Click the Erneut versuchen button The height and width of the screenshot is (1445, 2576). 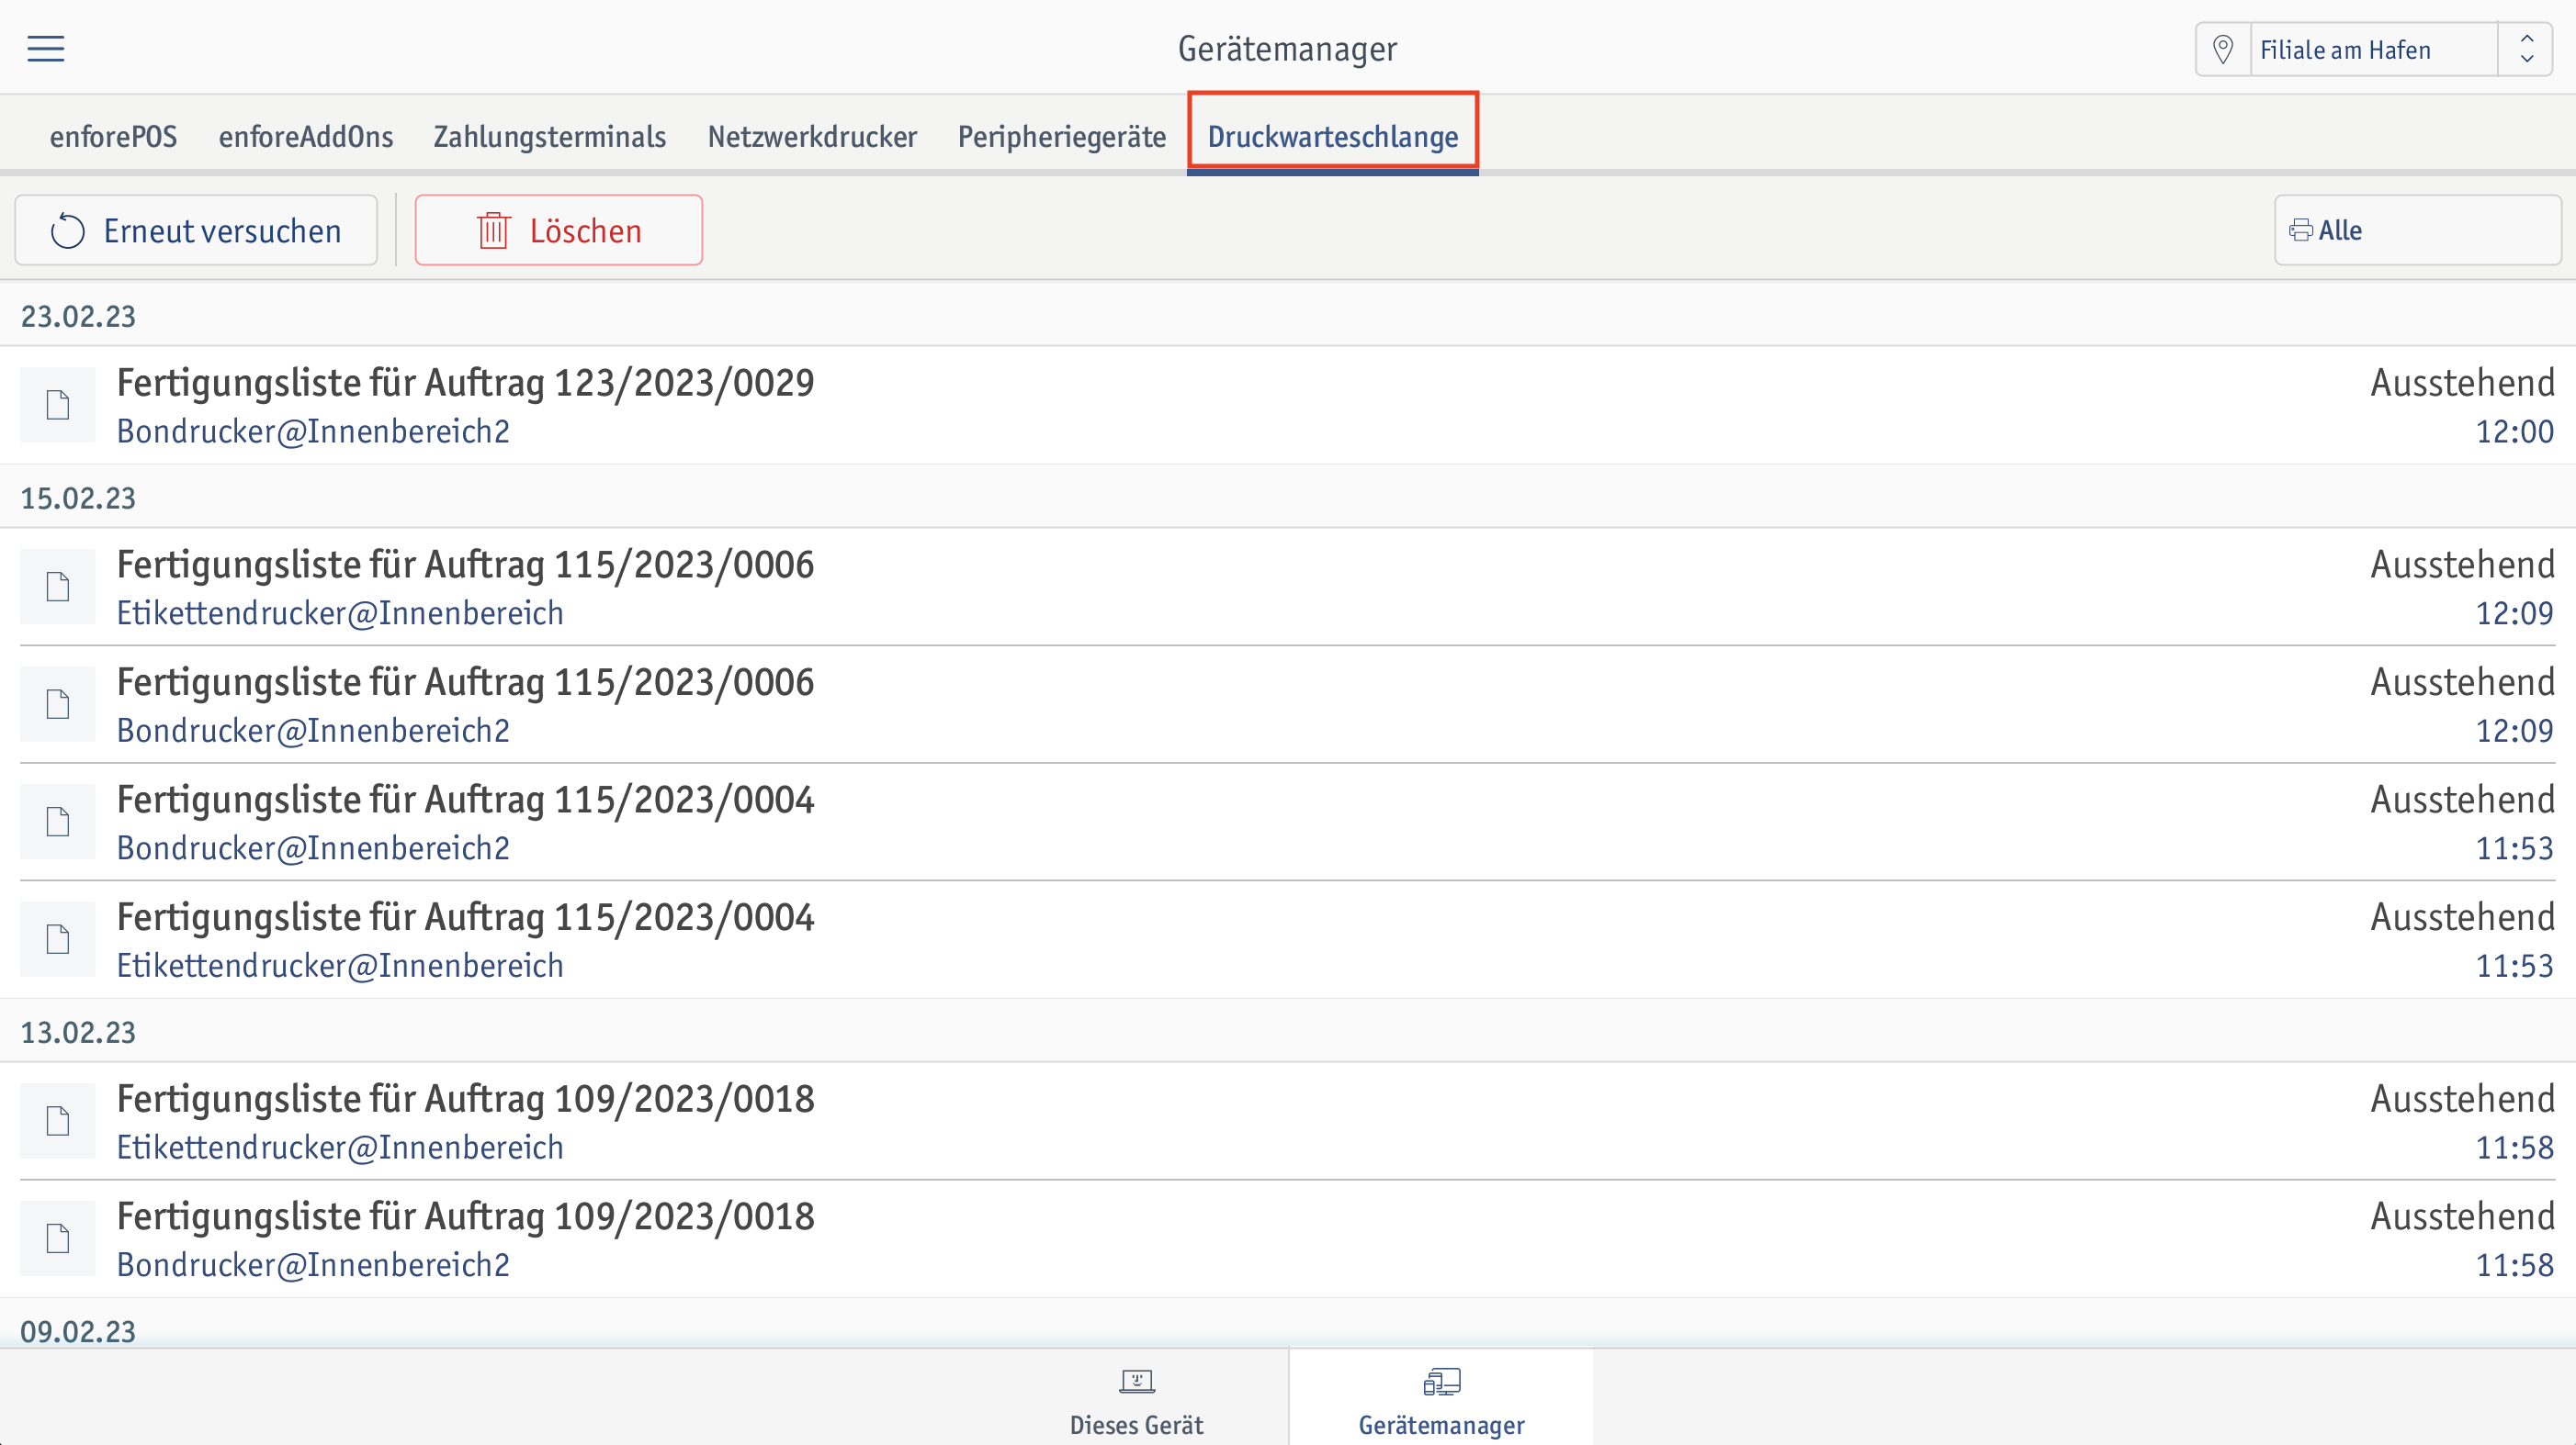coord(196,230)
